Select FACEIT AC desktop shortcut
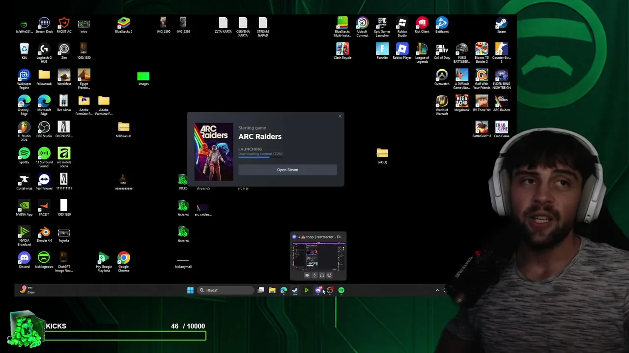629x353 pixels. click(x=64, y=25)
